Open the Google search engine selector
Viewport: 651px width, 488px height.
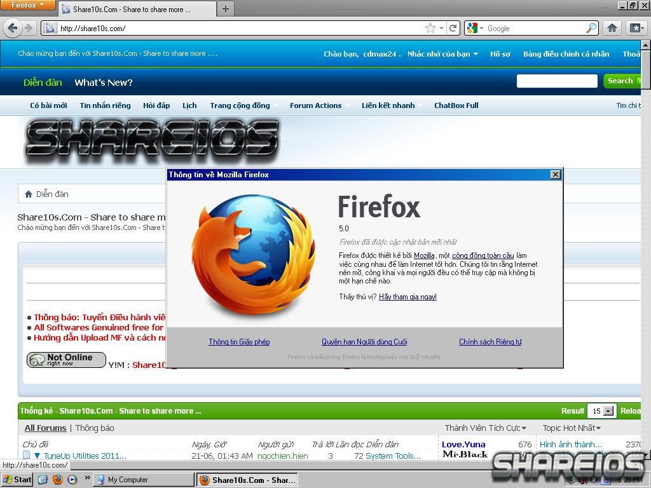[x=475, y=28]
